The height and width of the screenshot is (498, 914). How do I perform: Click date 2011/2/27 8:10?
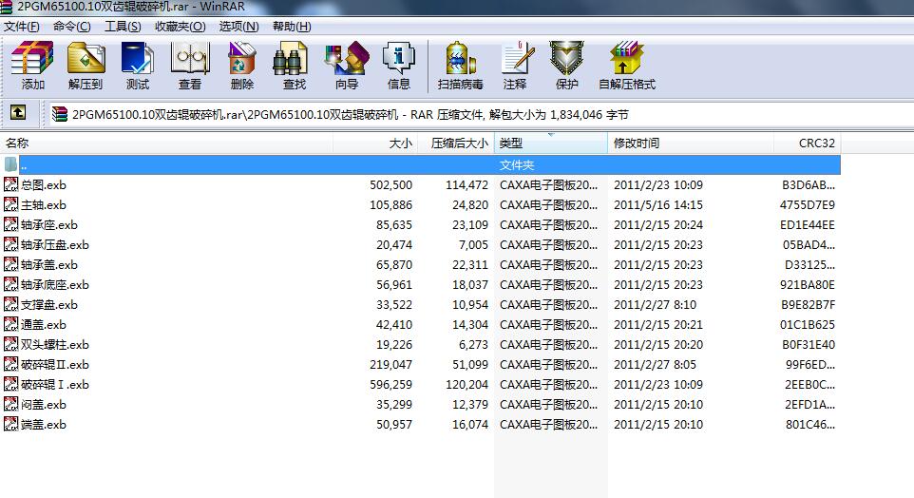point(655,304)
